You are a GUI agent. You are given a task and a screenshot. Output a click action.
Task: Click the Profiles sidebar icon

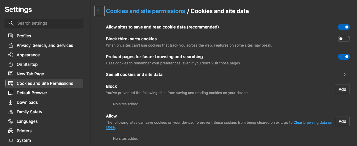point(11,36)
